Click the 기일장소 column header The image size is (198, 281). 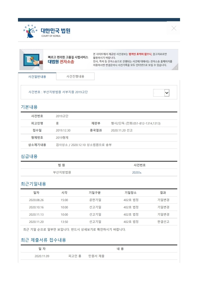pos(131,193)
